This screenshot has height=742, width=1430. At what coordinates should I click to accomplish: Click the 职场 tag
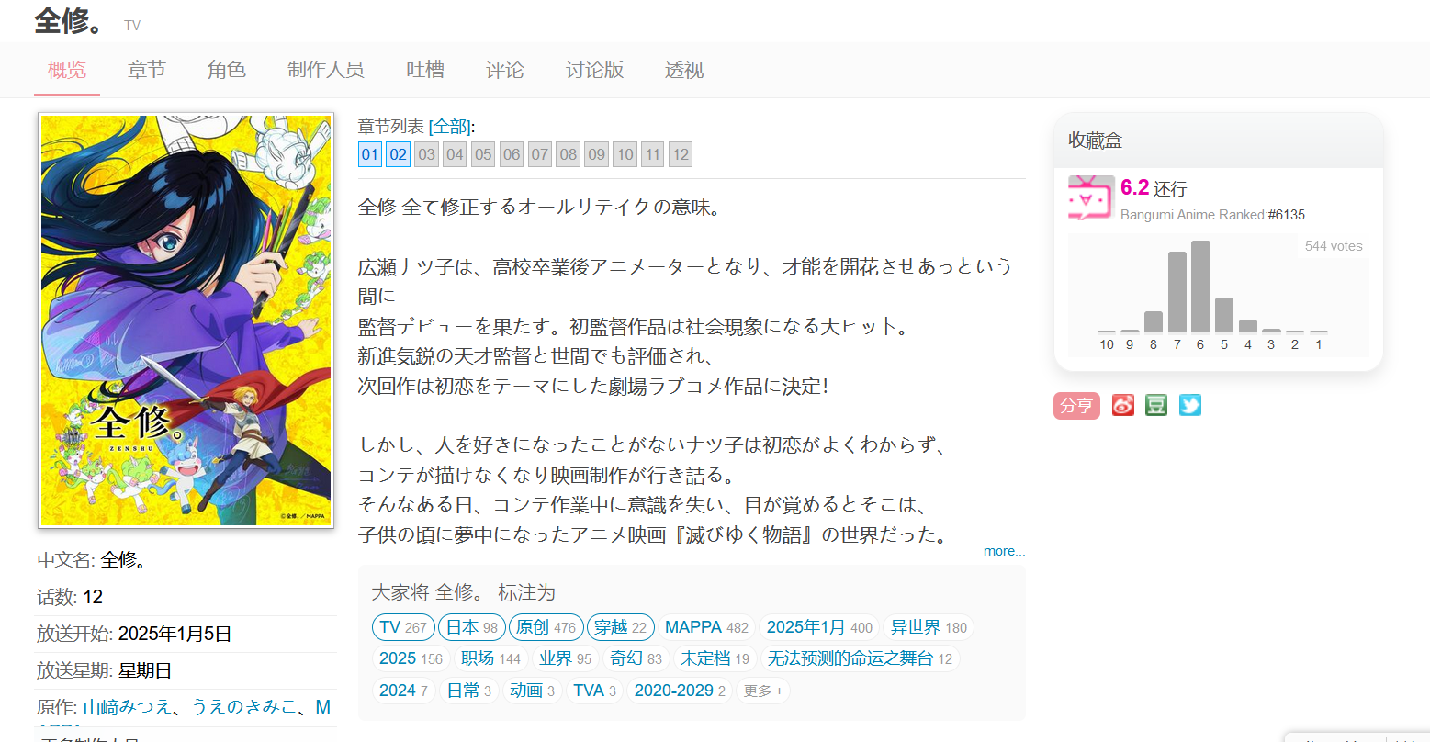(x=490, y=658)
